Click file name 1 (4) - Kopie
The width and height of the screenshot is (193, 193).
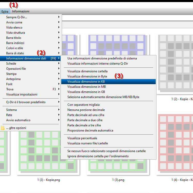coord(182,180)
